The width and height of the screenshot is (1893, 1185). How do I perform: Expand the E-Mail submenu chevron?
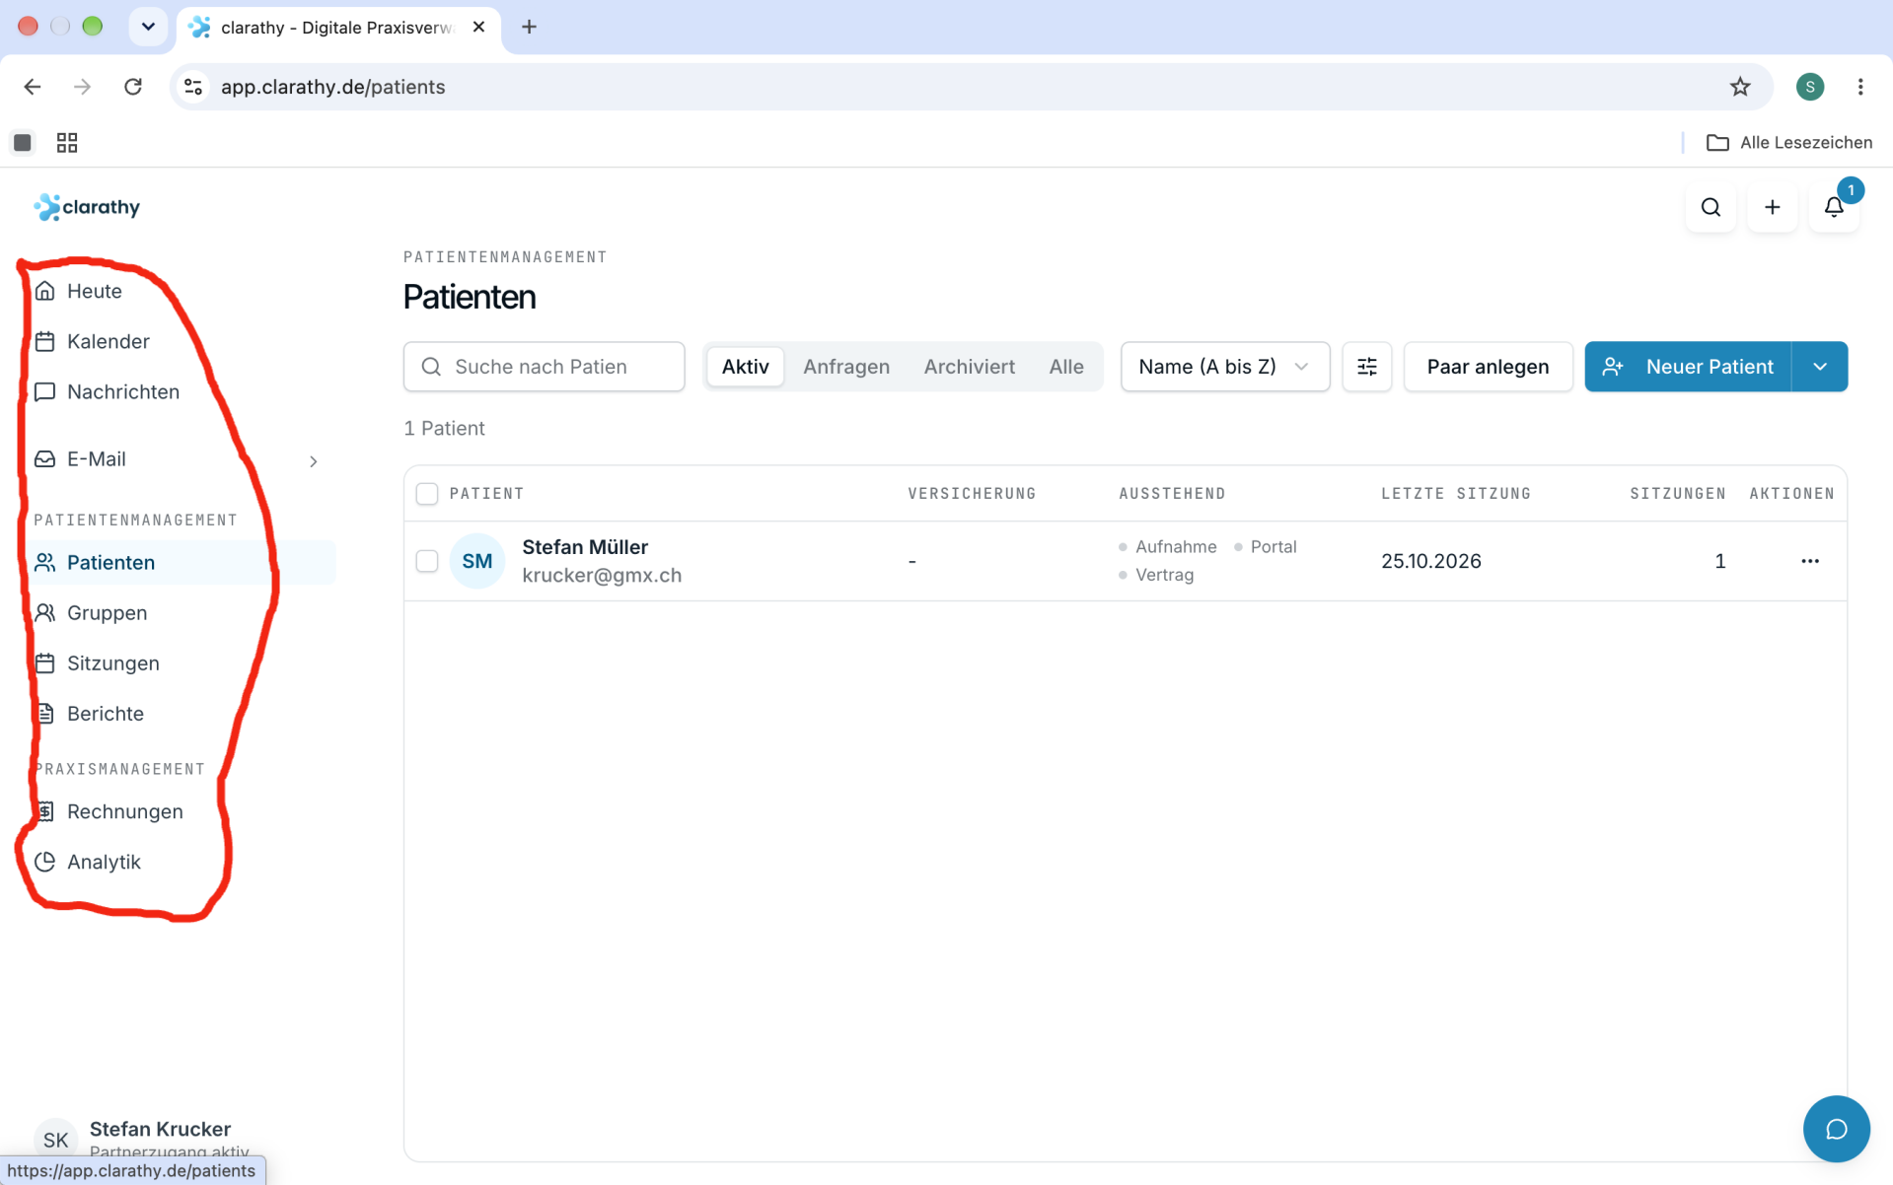pyautogui.click(x=314, y=461)
